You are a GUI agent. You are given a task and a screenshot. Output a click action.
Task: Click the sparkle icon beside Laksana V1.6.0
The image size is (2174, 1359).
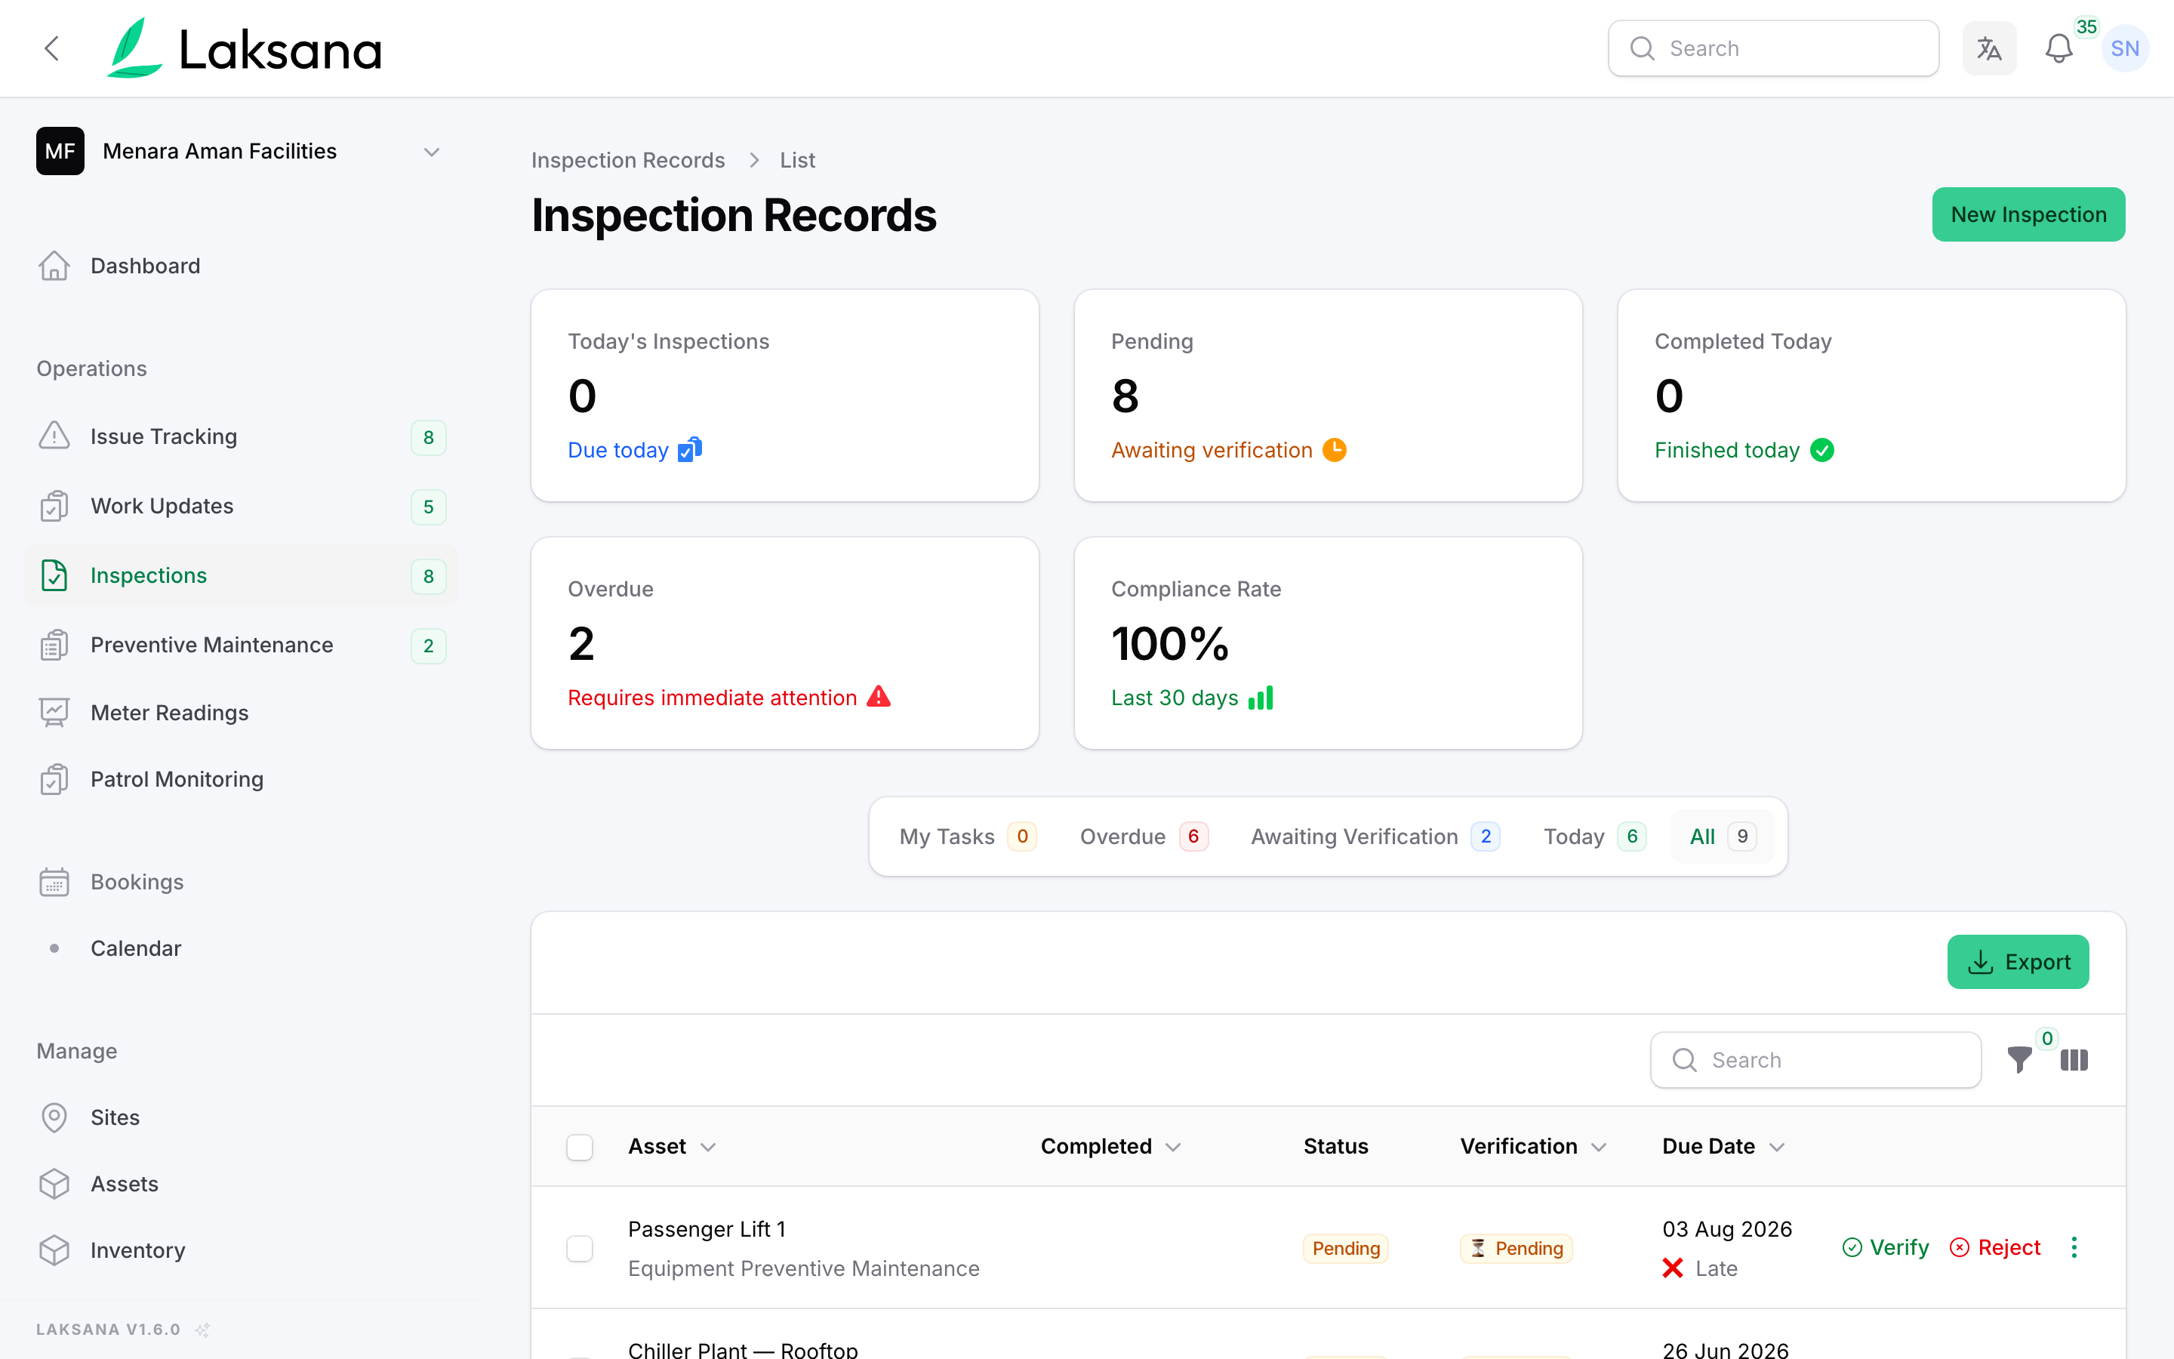(203, 1330)
